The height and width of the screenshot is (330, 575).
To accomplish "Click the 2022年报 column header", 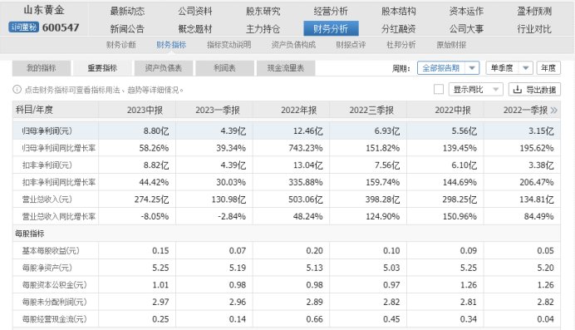I will tap(298, 110).
